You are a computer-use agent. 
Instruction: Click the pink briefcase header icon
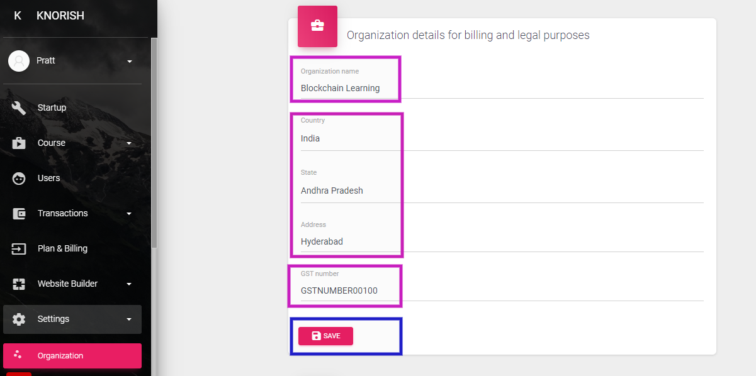pos(317,26)
